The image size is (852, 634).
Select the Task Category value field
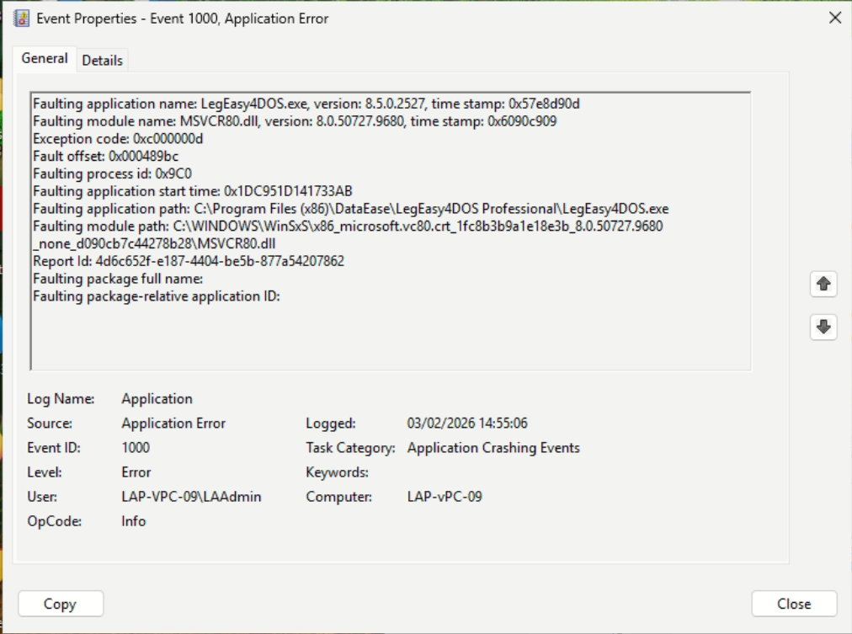click(493, 448)
